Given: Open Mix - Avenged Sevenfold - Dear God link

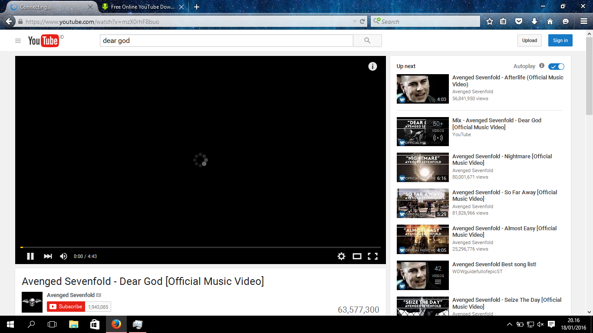Looking at the screenshot, I should tap(497, 124).
